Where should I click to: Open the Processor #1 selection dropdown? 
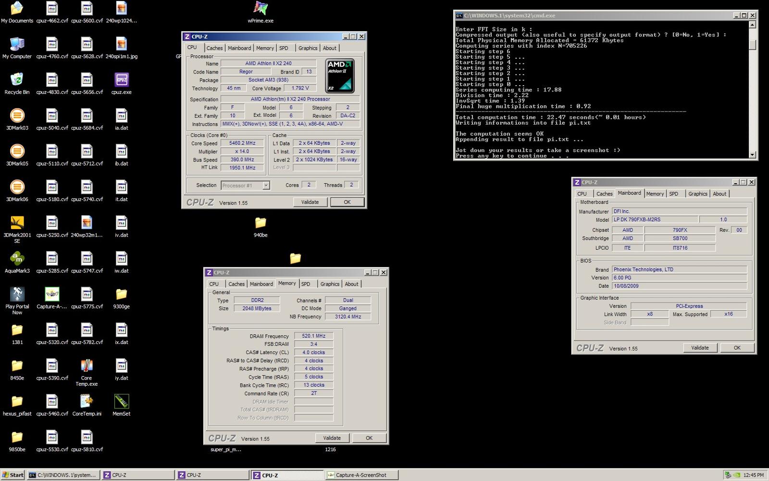(x=246, y=185)
